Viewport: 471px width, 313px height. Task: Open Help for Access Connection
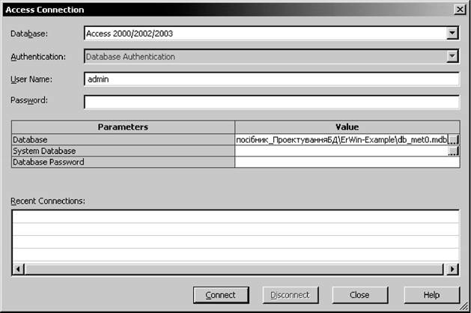431,295
